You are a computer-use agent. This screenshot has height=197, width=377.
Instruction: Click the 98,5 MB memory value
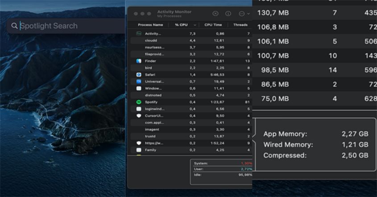click(275, 70)
